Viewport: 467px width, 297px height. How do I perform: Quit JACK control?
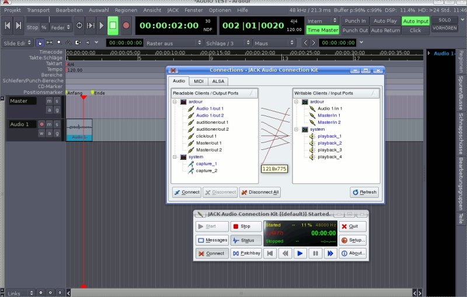pos(353,226)
